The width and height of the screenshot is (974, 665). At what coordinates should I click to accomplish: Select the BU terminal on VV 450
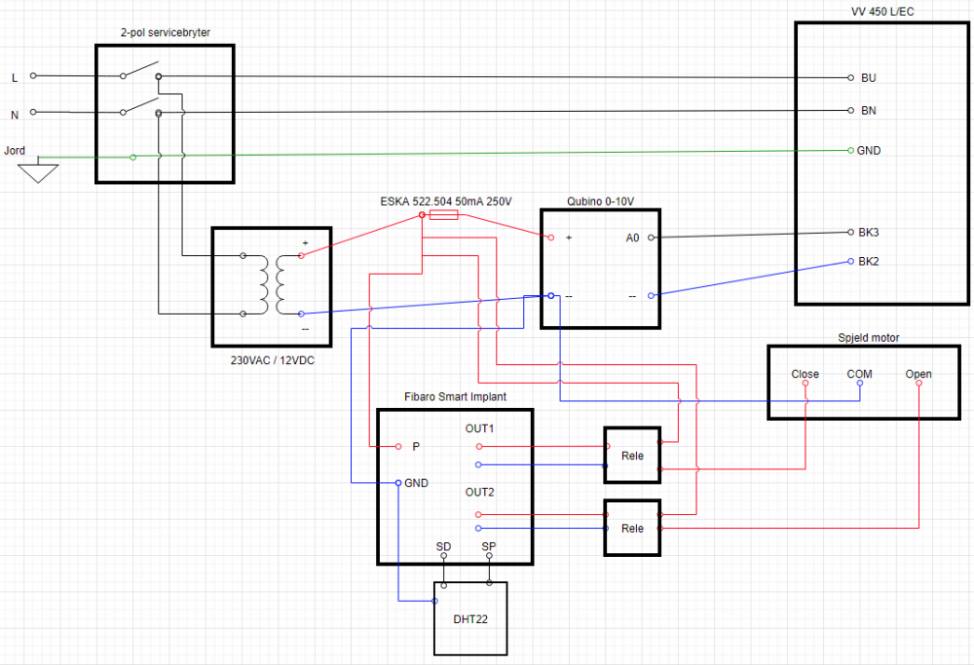pos(850,77)
